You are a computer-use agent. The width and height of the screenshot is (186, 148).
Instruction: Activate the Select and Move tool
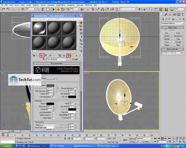point(58,9)
